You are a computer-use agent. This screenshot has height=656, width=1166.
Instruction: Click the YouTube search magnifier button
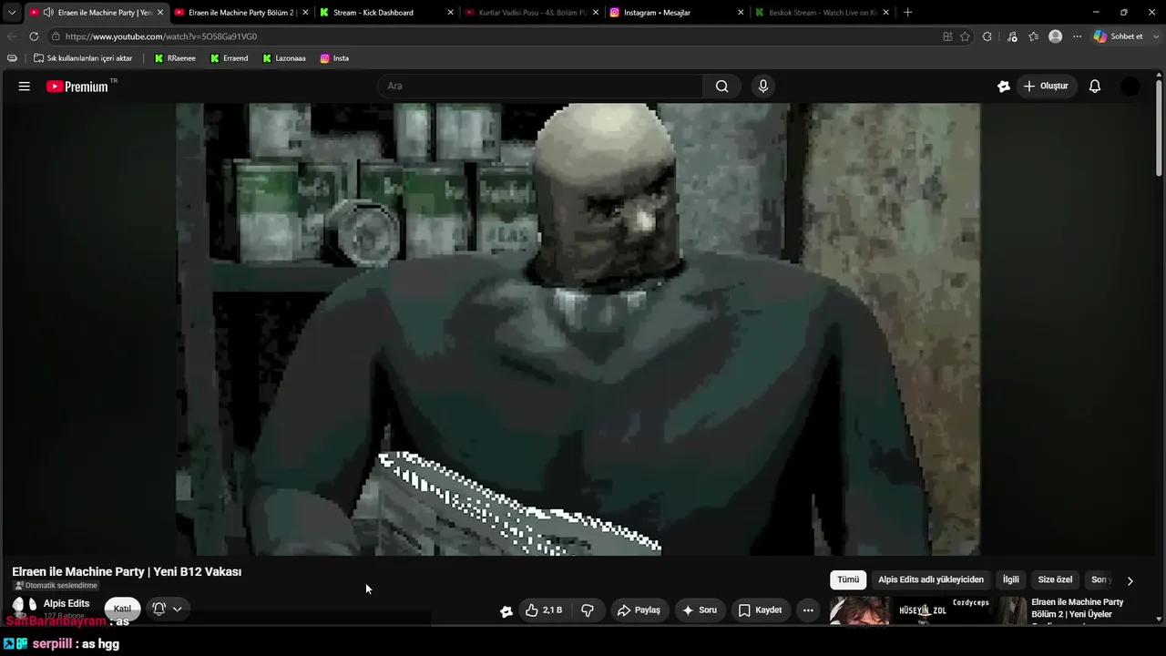click(721, 87)
